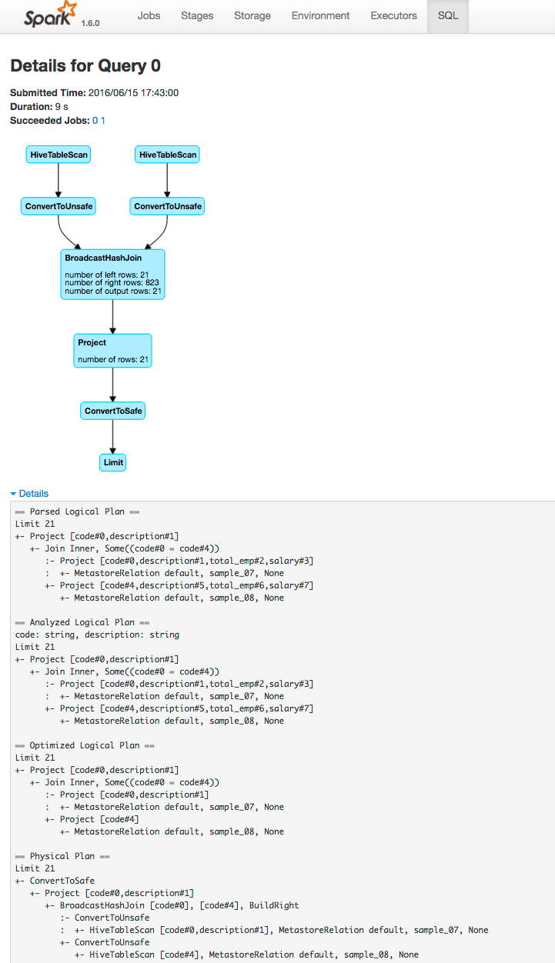Viewport: 555px width, 963px height.
Task: Click the BroadcastHashJoin node
Action: [x=112, y=274]
